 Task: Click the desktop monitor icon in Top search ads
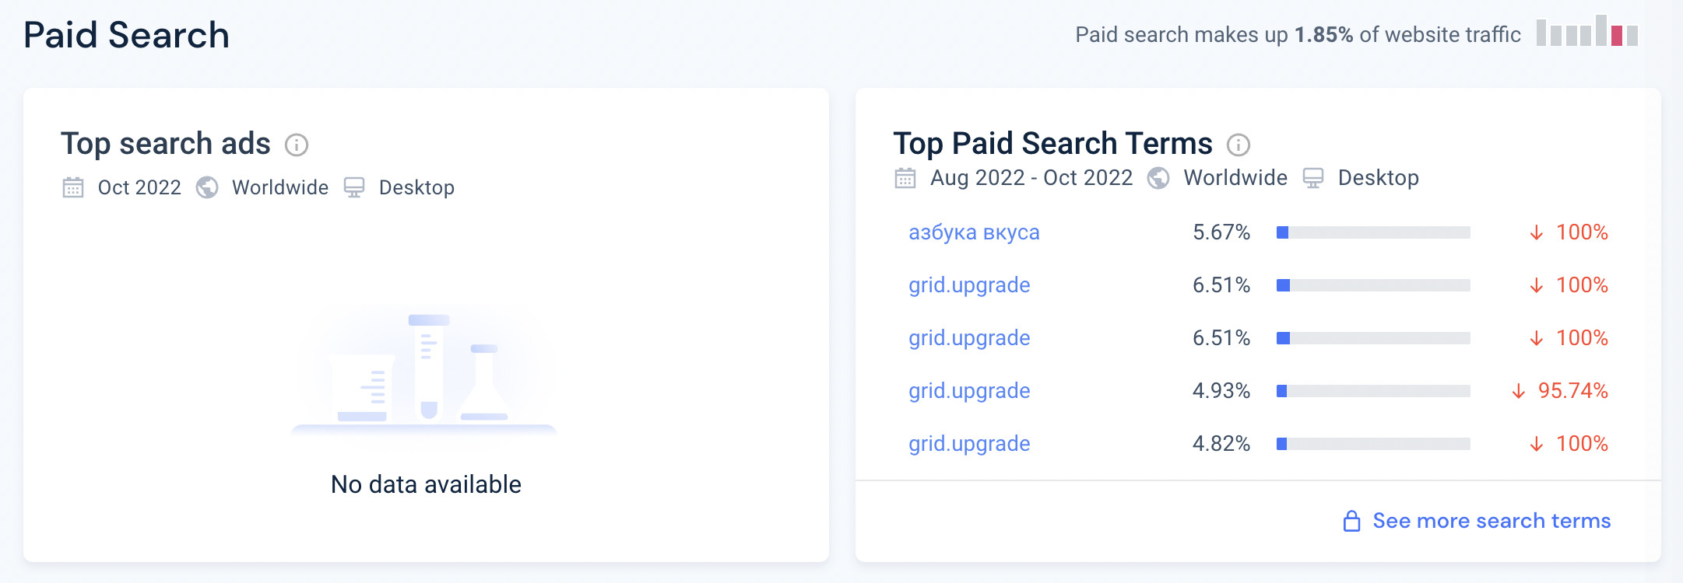pos(354,187)
